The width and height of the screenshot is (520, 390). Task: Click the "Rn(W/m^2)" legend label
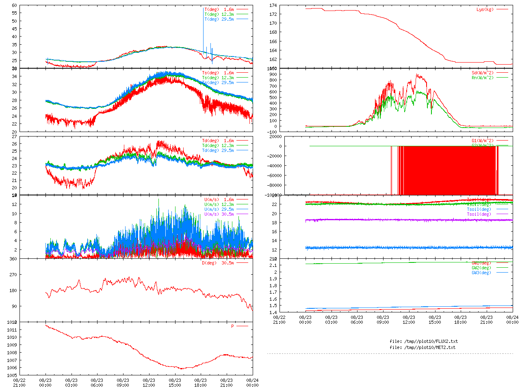[x=482, y=78]
